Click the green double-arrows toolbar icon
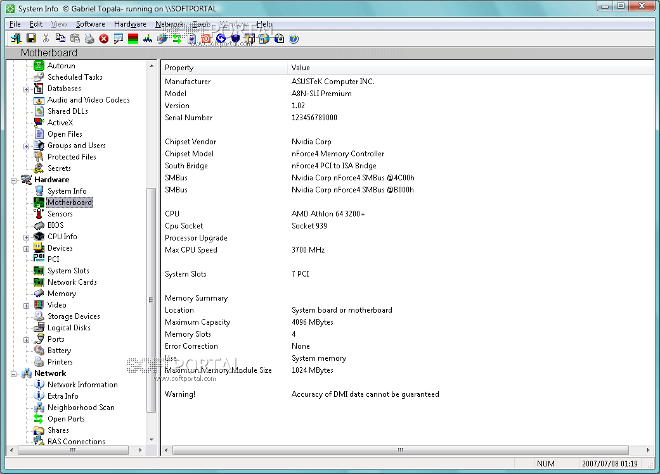This screenshot has width=660, height=474. [177, 39]
